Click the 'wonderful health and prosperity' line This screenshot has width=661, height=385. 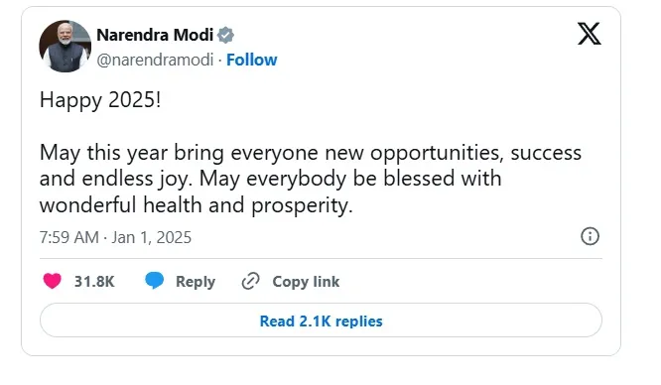pos(197,205)
